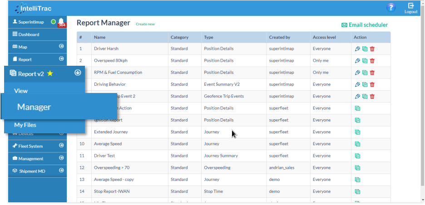Expand the Management menu arrow
The width and height of the screenshot is (425, 205).
[61, 158]
